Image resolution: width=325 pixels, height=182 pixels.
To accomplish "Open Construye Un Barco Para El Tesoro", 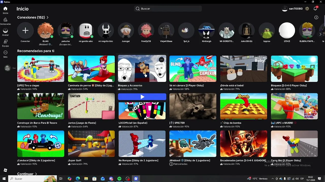I will point(41,106).
